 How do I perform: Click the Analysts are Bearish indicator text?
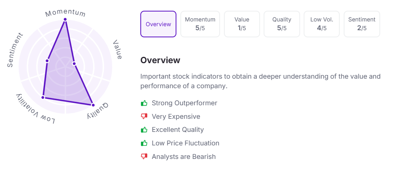click(x=184, y=157)
